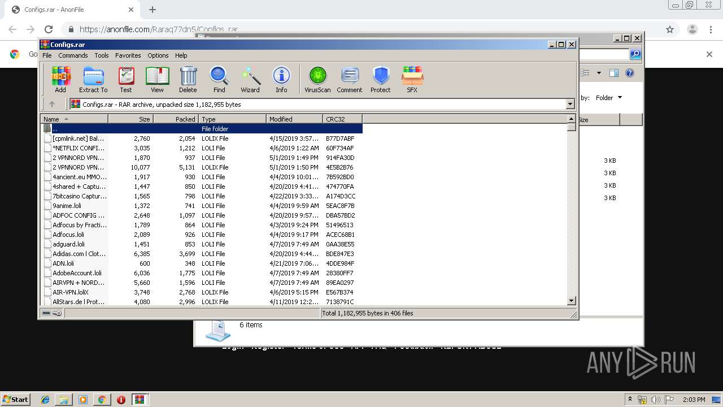This screenshot has height=407, width=723.
Task: Open the Arrange by Folder dropdown
Action: point(609,98)
